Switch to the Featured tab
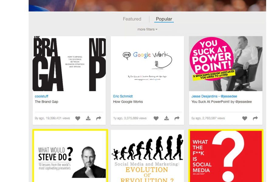Viewport: 273px width, 182px height. tap(132, 19)
